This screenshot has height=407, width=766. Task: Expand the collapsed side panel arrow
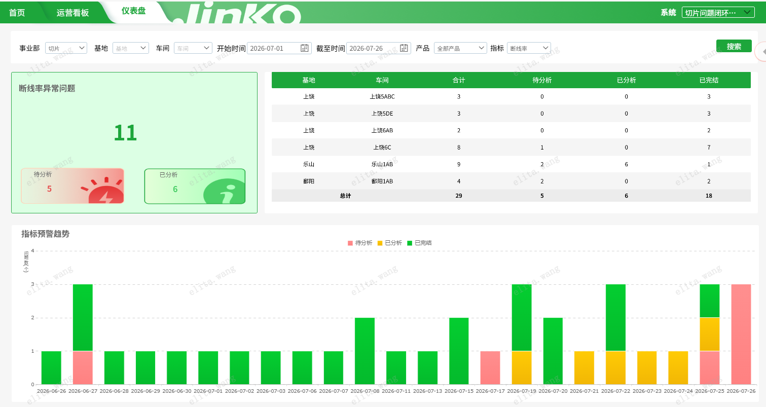coord(761,51)
